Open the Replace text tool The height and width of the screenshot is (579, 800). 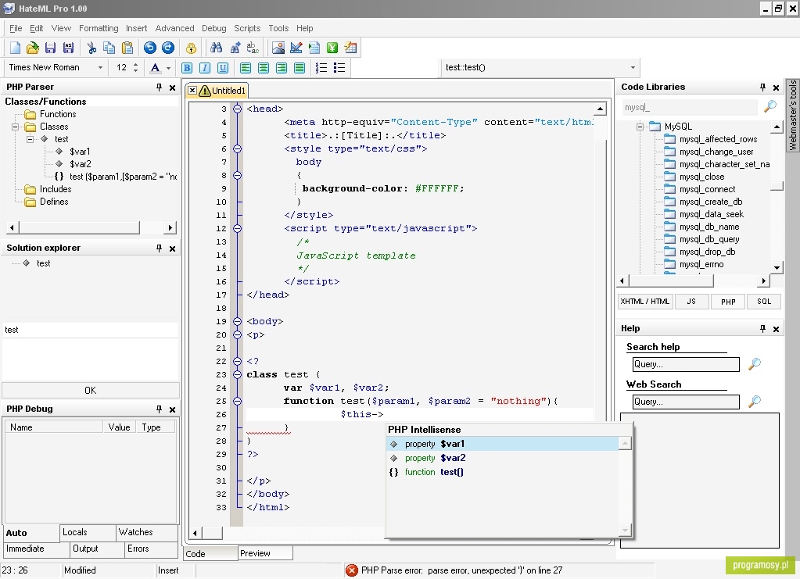pos(253,48)
